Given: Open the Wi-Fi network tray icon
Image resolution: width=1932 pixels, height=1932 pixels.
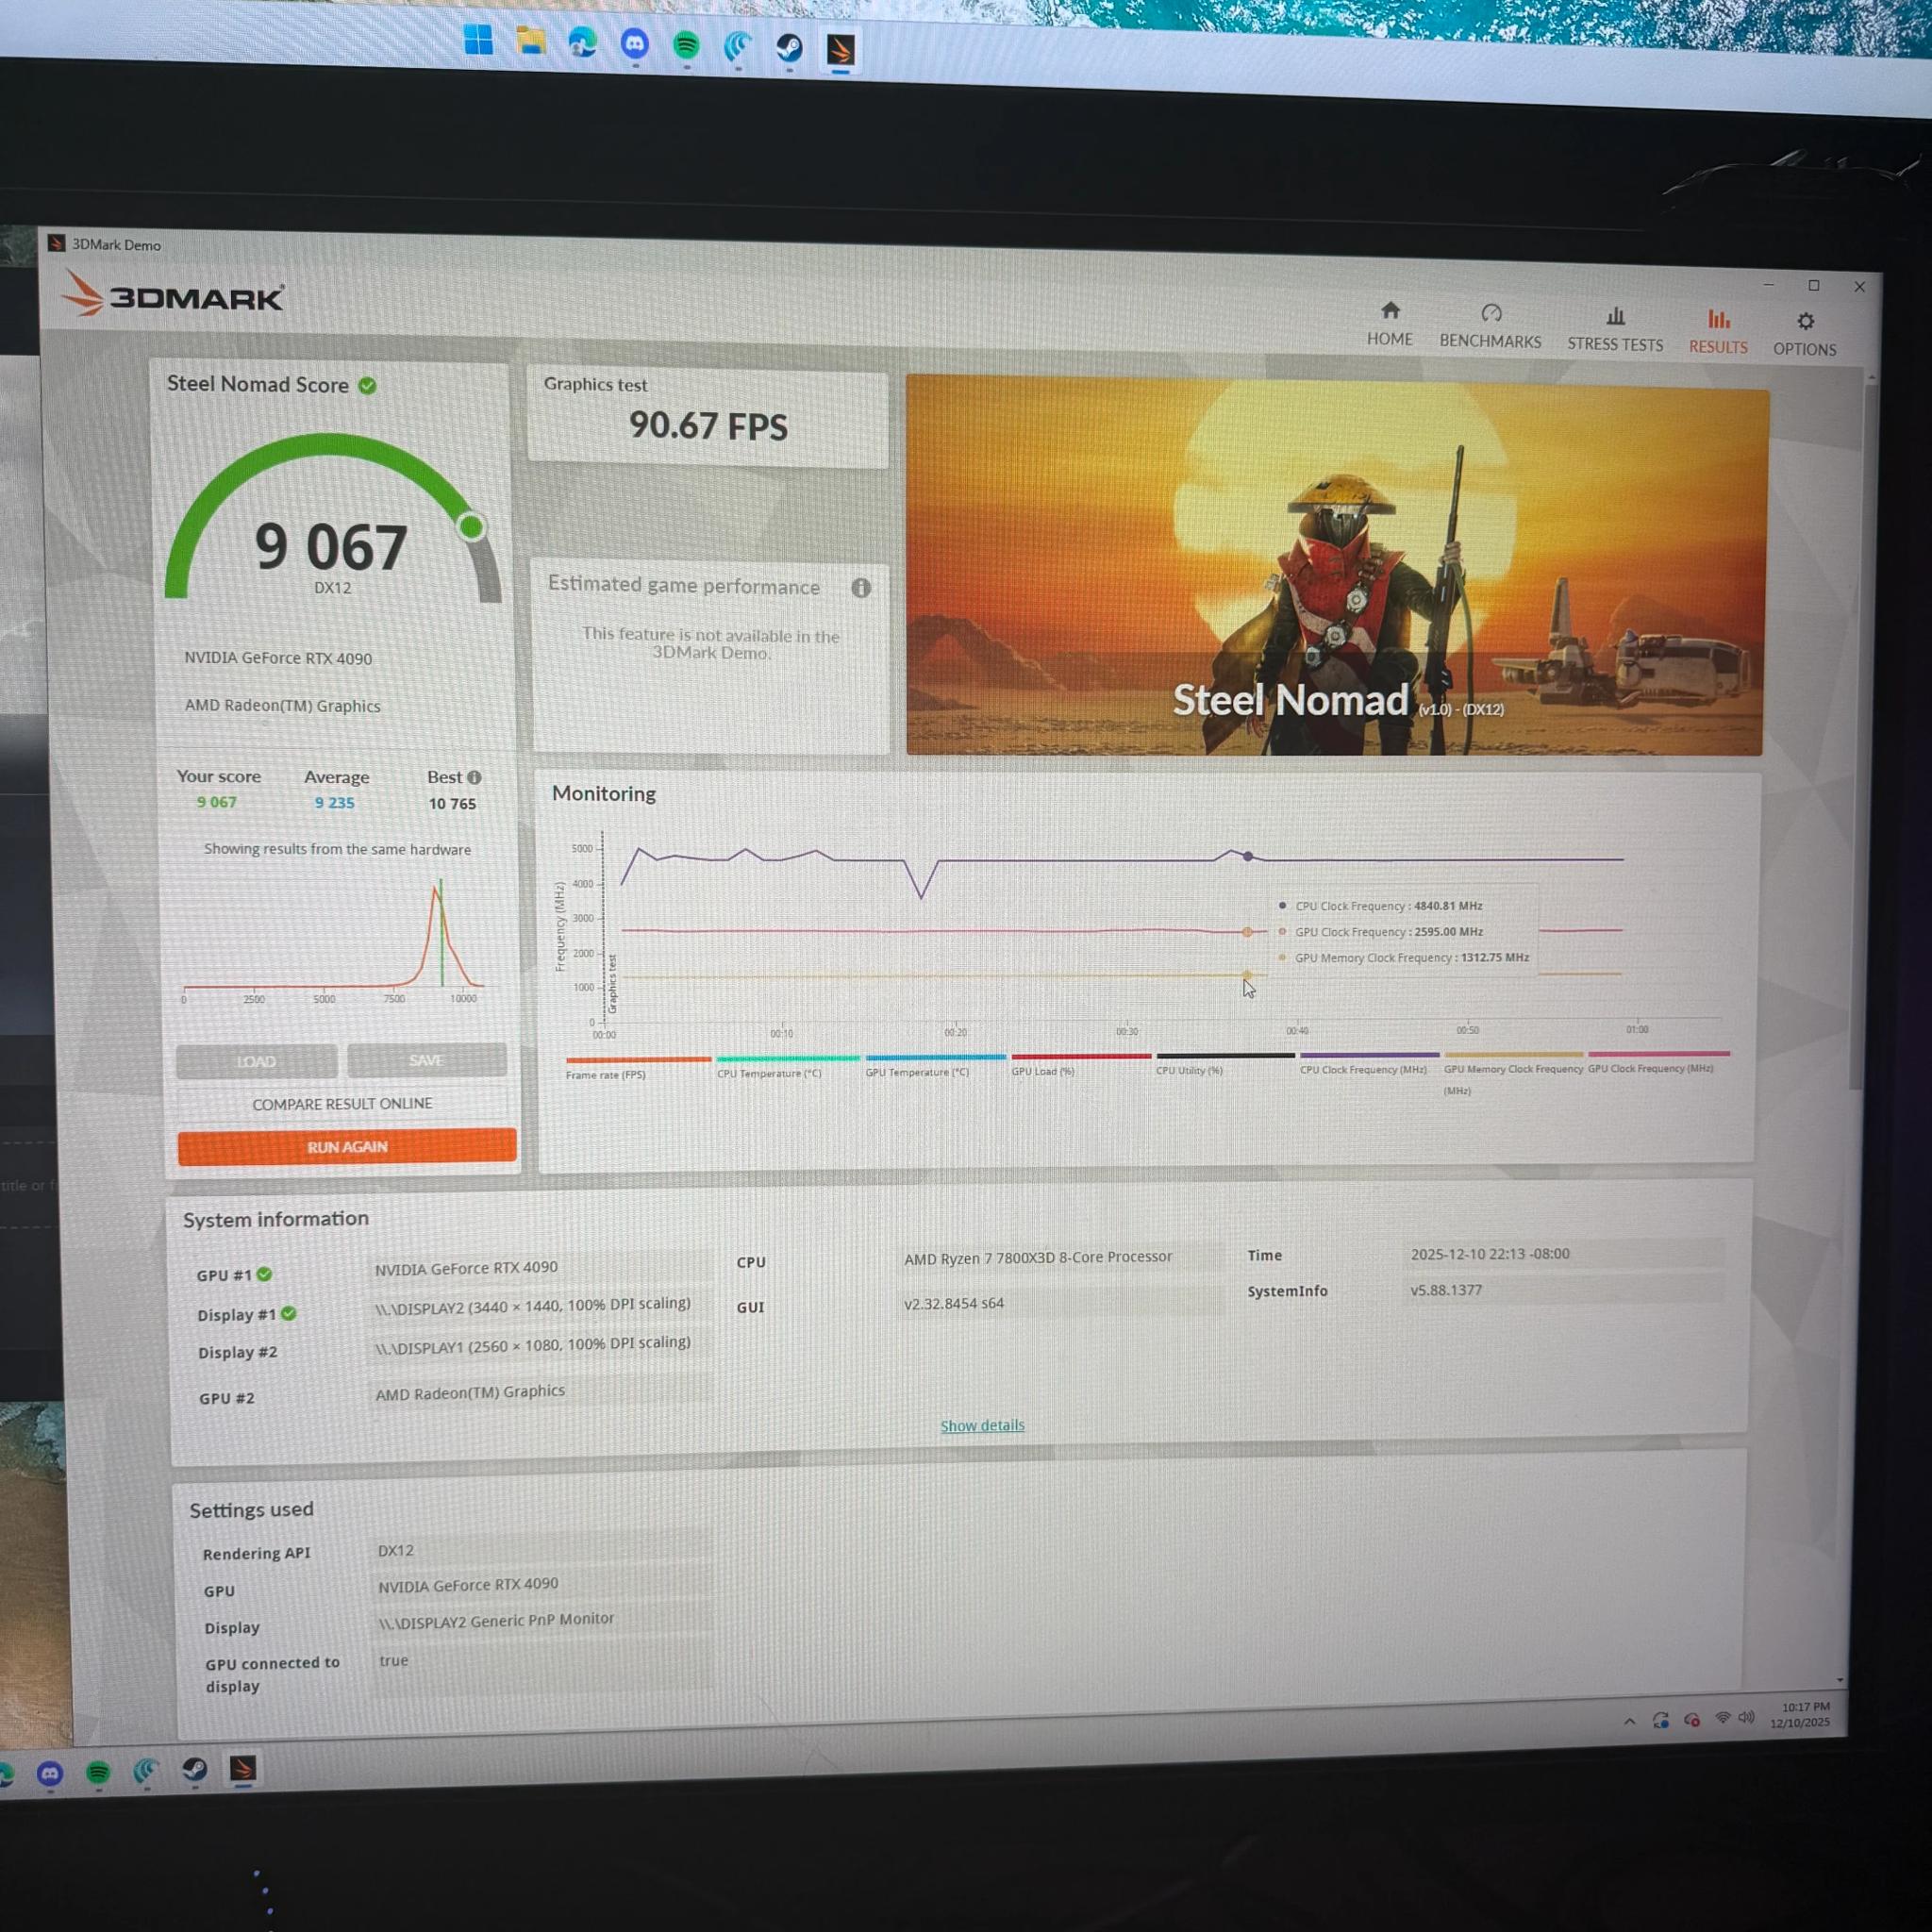Looking at the screenshot, I should click(1722, 1718).
